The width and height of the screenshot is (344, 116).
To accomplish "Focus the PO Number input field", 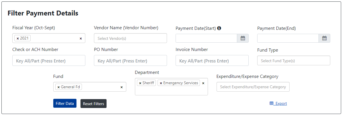I will (130, 61).
